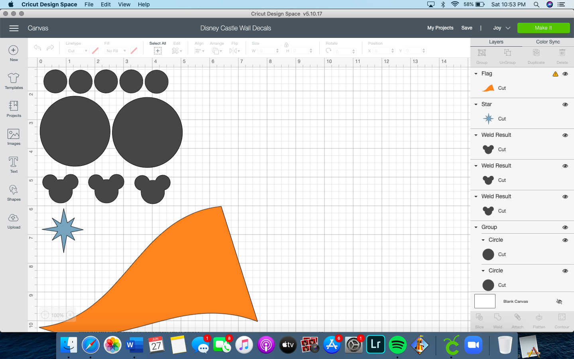Open the File menu
The height and width of the screenshot is (359, 574).
pyautogui.click(x=89, y=4)
